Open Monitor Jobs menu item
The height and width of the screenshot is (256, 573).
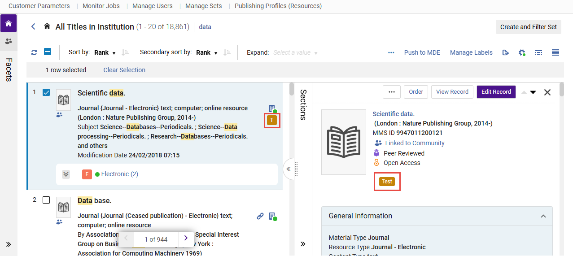101,6
